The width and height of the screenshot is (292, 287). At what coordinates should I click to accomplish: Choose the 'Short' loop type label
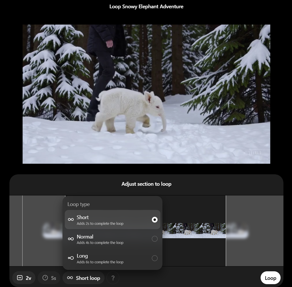coord(83,217)
